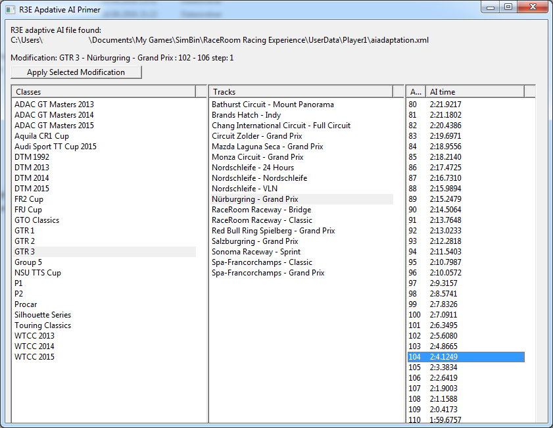The width and height of the screenshot is (553, 428).
Task: Select ADAC GT Masters 2015 class
Action: 105,126
